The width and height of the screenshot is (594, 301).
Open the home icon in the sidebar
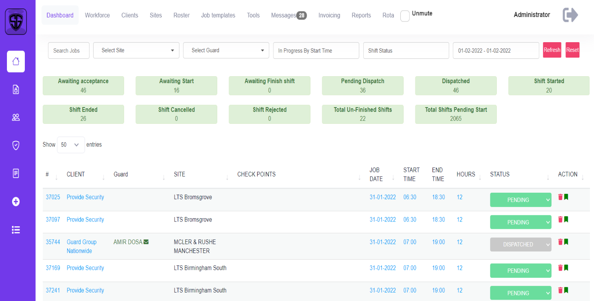(16, 62)
